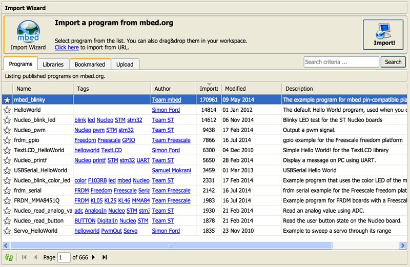The height and width of the screenshot is (267, 410).
Task: Click the page number input box
Action: point(64,257)
